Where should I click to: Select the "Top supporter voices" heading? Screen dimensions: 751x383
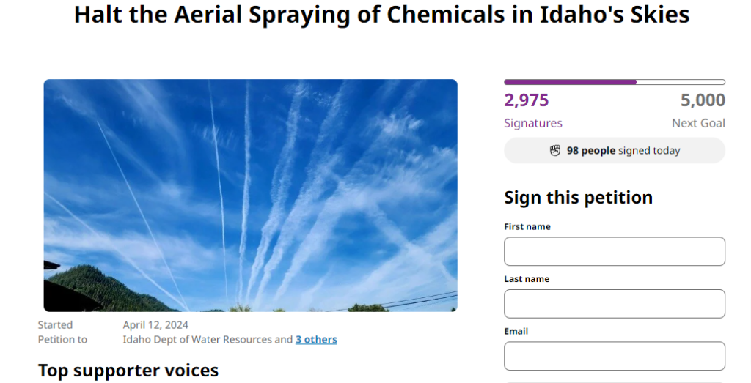pos(128,371)
